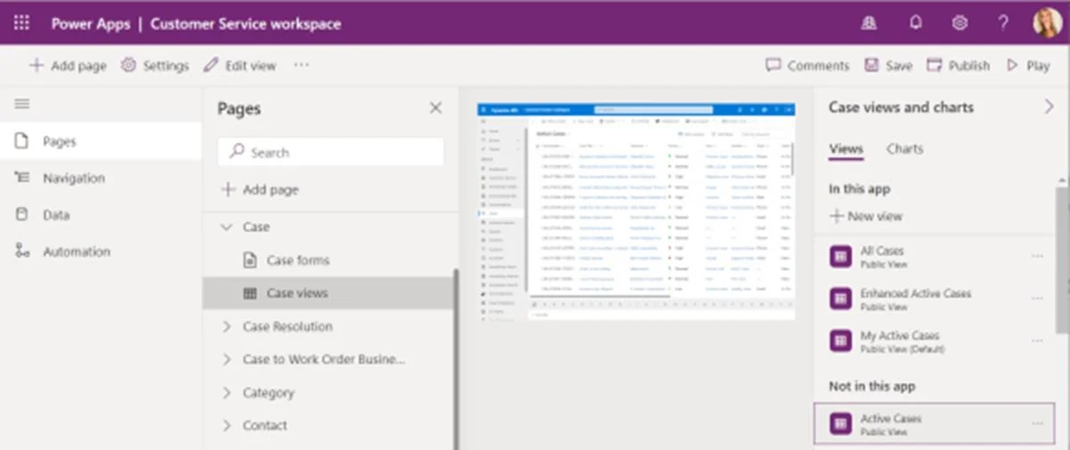Image resolution: width=1070 pixels, height=450 pixels.
Task: Click the Customer Service workspace title
Action: tap(245, 24)
